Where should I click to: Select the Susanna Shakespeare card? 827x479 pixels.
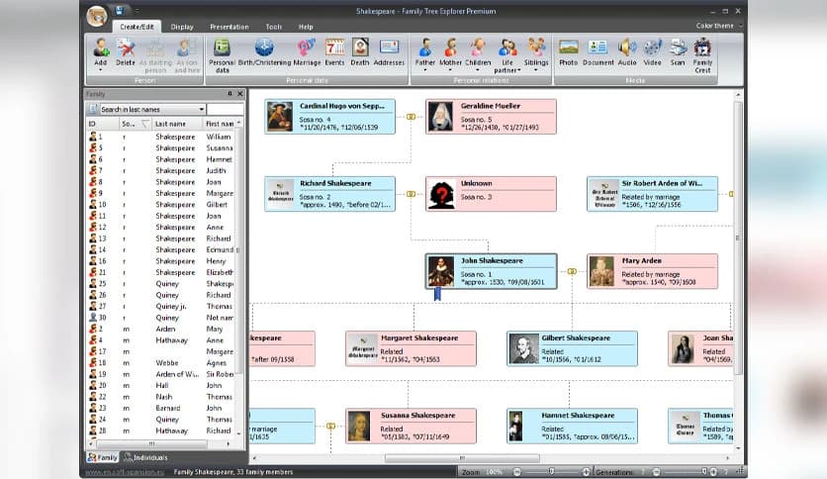pos(411,426)
